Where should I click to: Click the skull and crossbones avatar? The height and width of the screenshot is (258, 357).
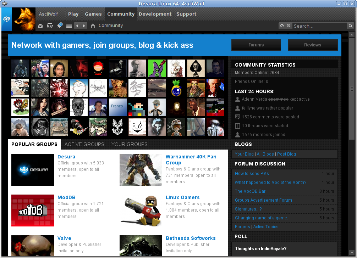[x=98, y=88]
